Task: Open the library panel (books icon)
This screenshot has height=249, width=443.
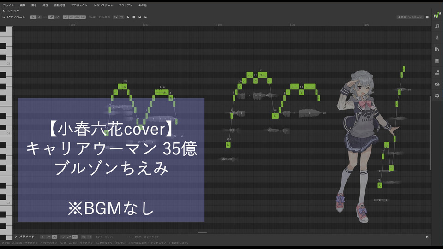Action: point(437,49)
